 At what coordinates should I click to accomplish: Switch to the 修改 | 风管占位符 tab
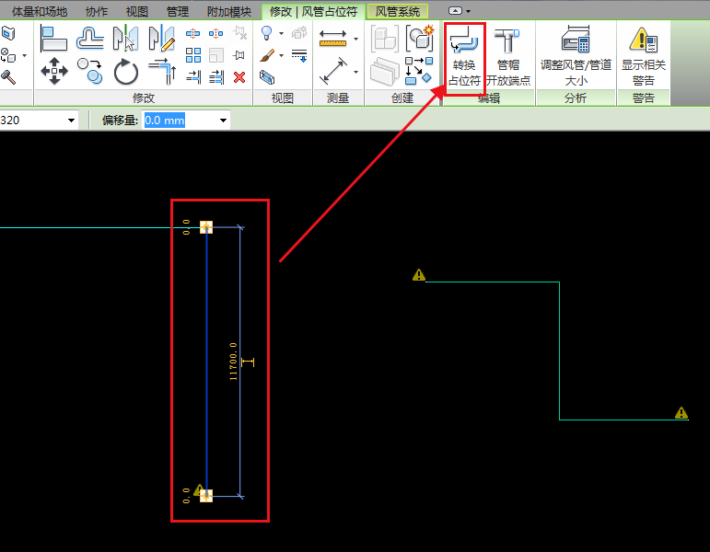coord(313,11)
